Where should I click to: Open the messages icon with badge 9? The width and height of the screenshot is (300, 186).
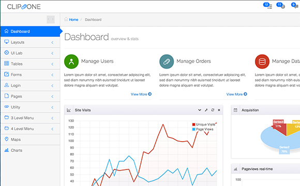pos(295,6)
